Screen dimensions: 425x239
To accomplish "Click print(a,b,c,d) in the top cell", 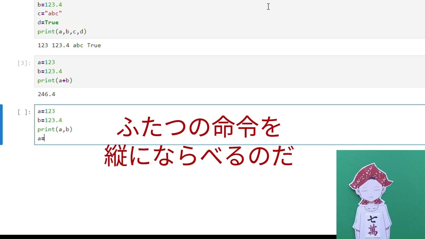I will click(x=62, y=32).
